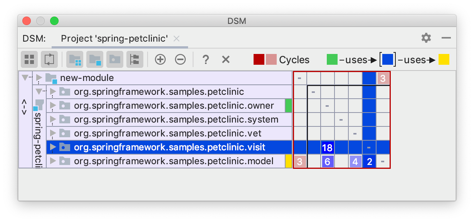
Task: Select the Project 'spring-petclinic' tab
Action: (x=114, y=39)
